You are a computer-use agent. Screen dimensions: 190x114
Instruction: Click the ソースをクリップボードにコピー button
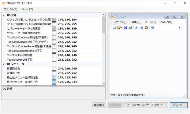[146, 105]
